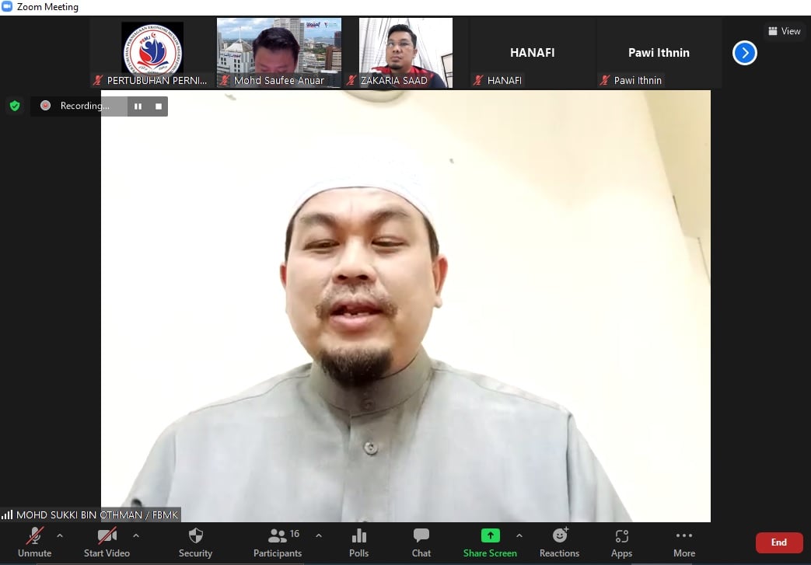Start video with the camera button
Image resolution: width=811 pixels, height=565 pixels.
tap(107, 542)
